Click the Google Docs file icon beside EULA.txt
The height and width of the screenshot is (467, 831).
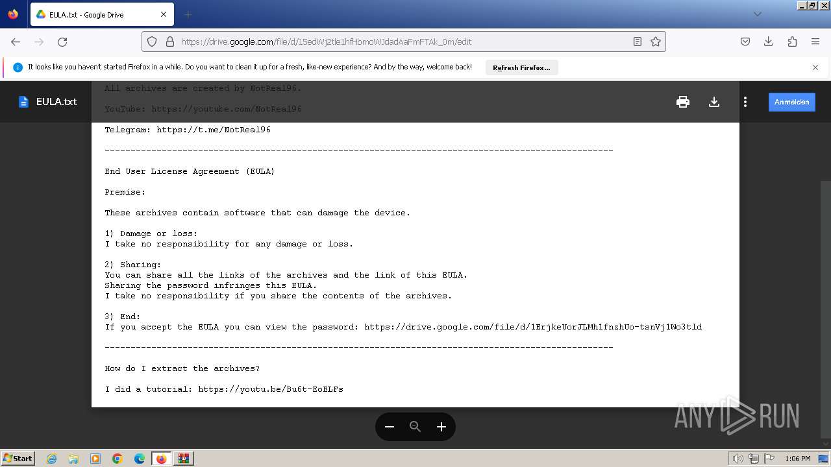[x=23, y=102]
